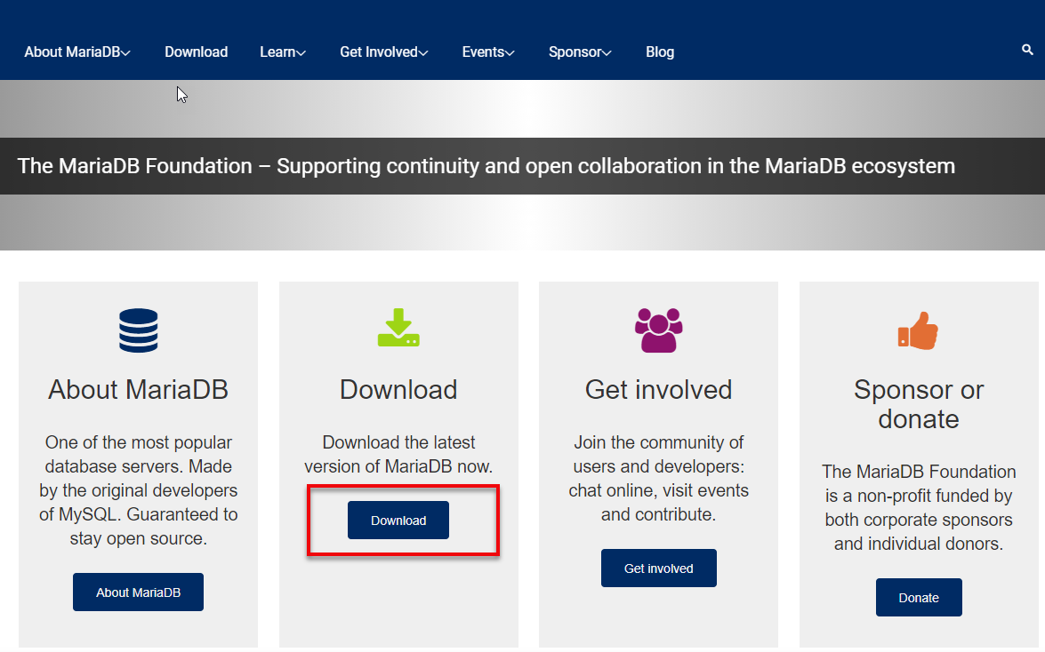The height and width of the screenshot is (652, 1045).
Task: Click the orange thumbs-up sponsor icon
Action: 918,330
